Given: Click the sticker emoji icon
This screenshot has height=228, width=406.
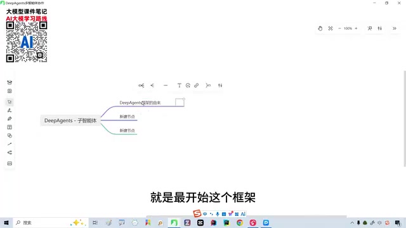Looking at the screenshot, I should [188, 85].
